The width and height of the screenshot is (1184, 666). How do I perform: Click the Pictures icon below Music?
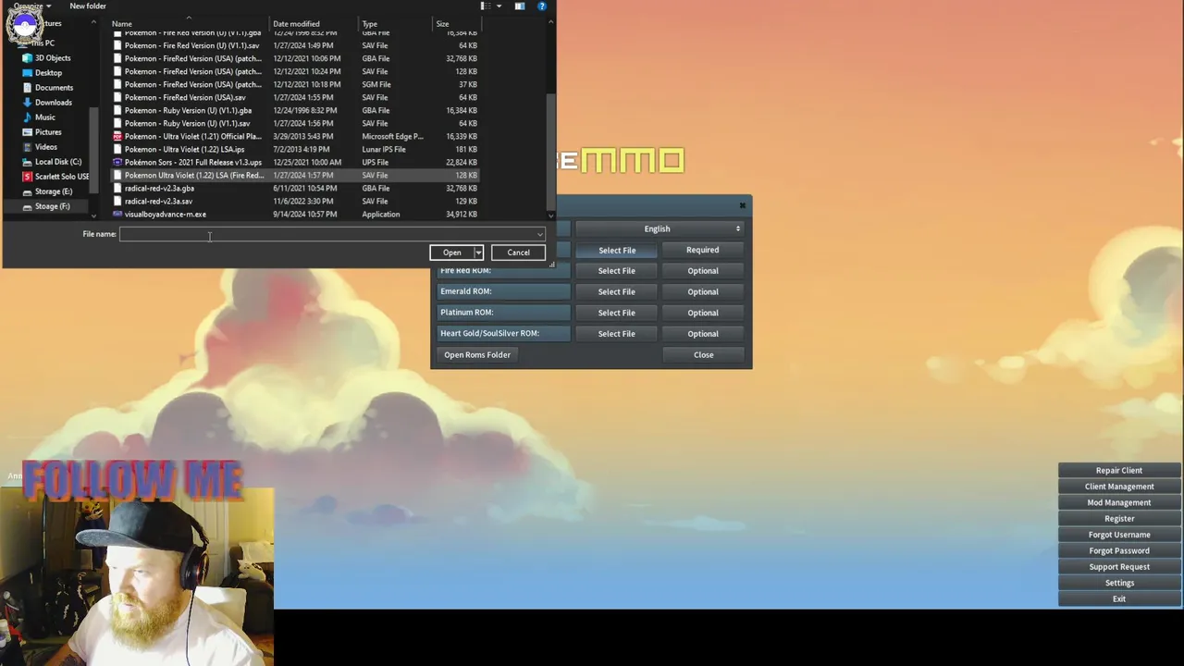pos(27,132)
